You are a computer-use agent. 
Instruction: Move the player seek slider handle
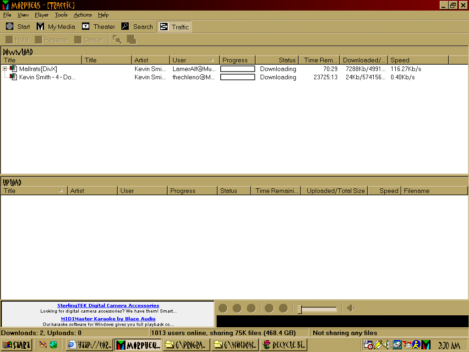pos(300,309)
